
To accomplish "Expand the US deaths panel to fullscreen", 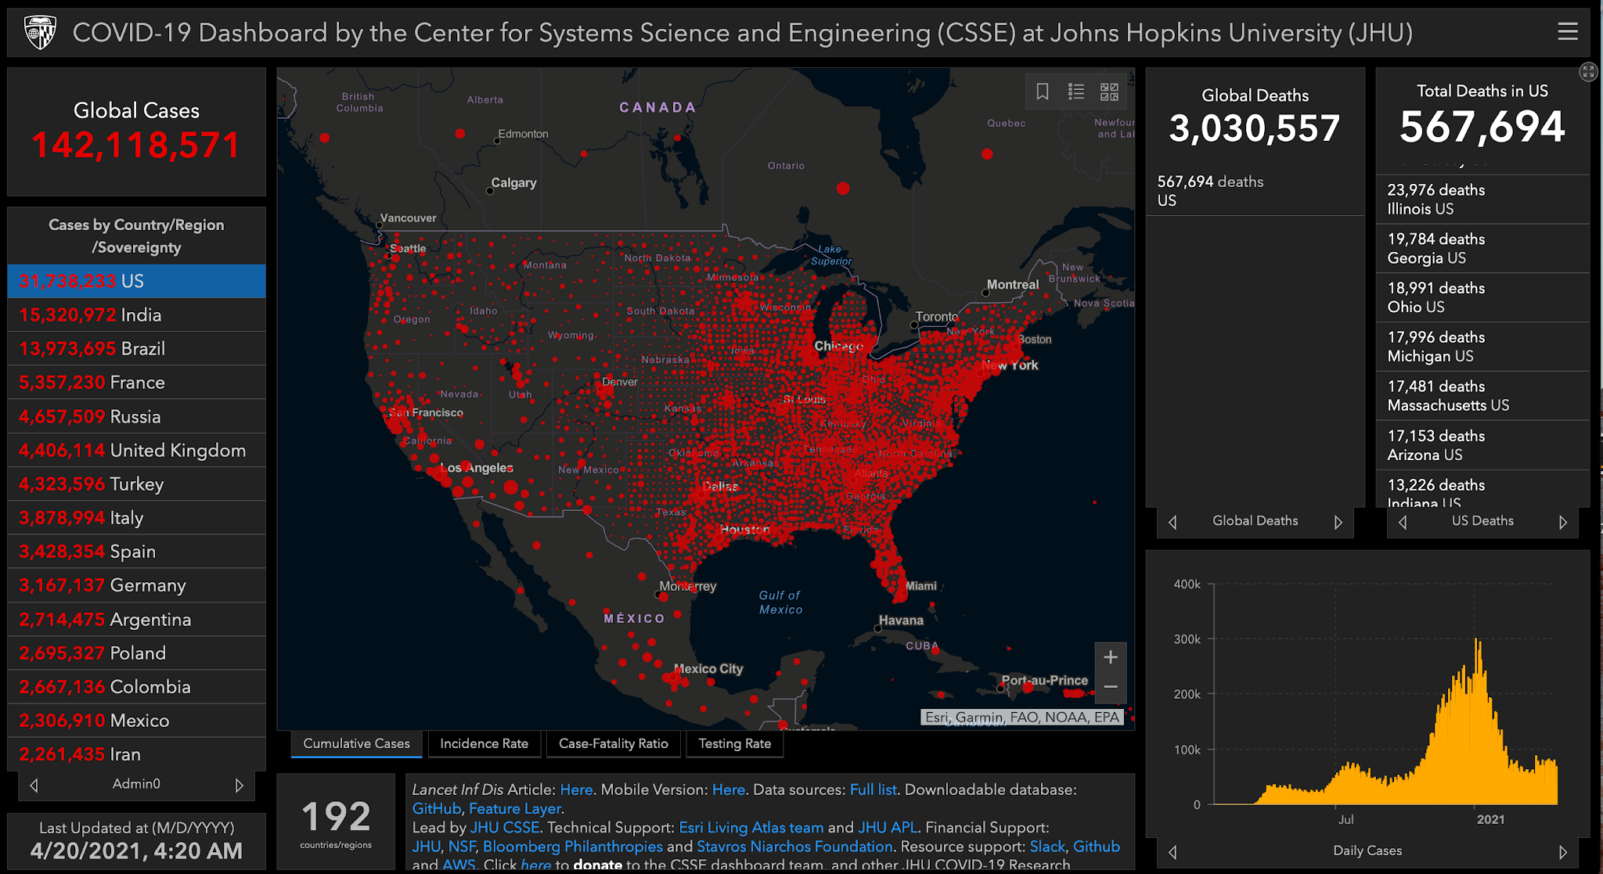I will coord(1587,72).
